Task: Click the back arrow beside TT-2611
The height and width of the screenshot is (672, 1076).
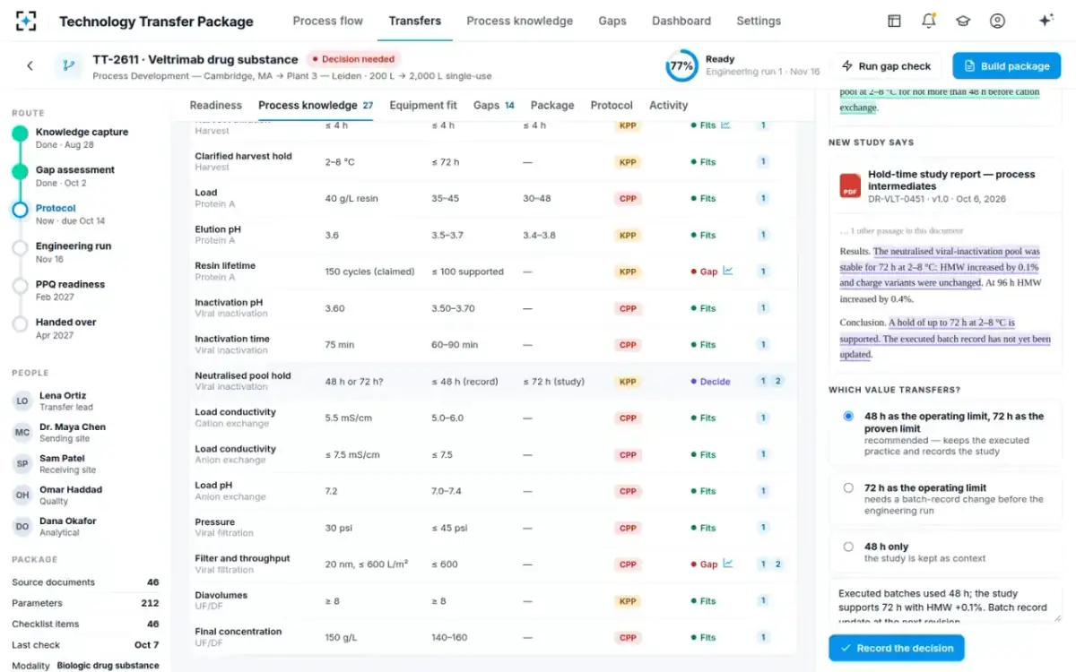Action: [x=30, y=65]
